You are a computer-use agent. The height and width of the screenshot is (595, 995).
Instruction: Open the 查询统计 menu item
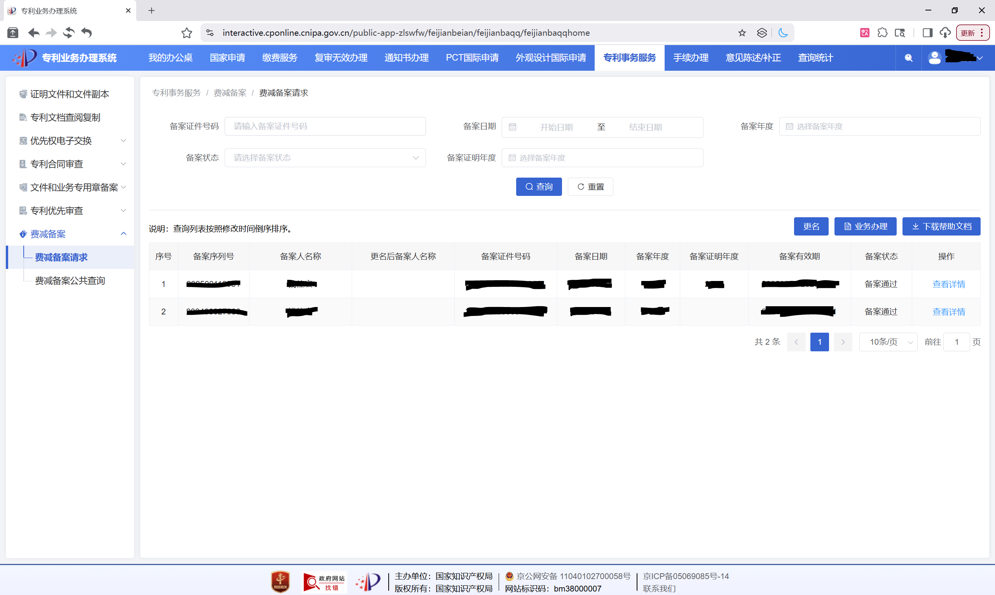click(815, 58)
